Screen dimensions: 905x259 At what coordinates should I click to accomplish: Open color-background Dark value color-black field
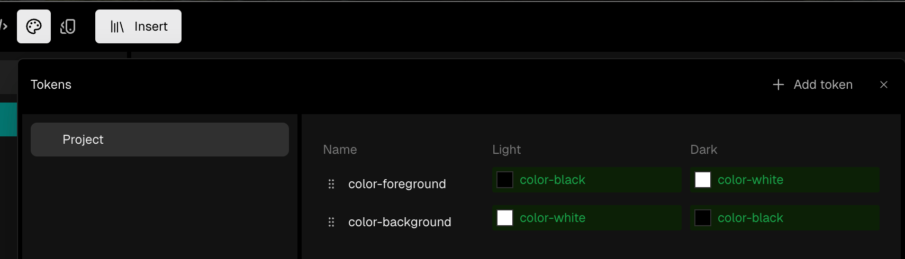tap(785, 218)
